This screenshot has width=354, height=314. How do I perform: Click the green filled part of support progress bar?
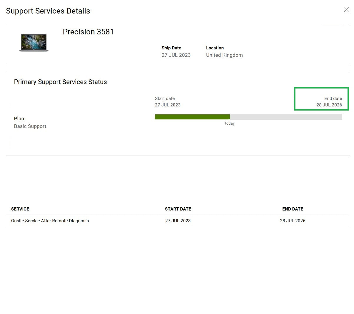point(192,117)
